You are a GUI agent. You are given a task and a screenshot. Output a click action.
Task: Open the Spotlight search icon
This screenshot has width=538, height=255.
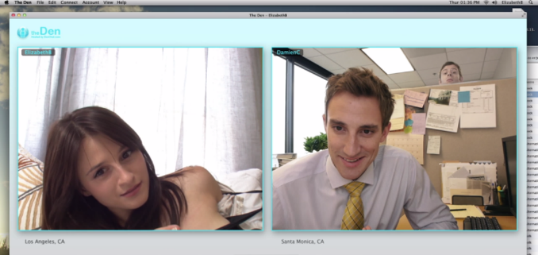point(531,3)
